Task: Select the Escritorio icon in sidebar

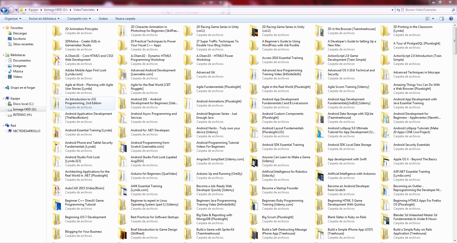Action: [10, 39]
